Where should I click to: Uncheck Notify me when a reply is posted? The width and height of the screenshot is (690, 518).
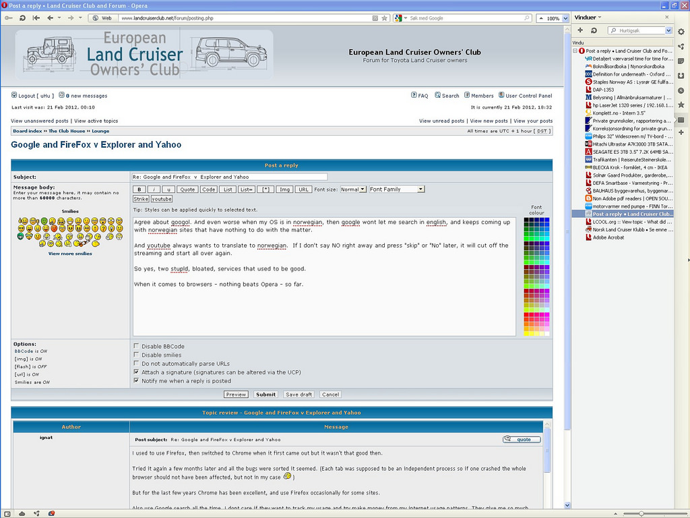[136, 380]
